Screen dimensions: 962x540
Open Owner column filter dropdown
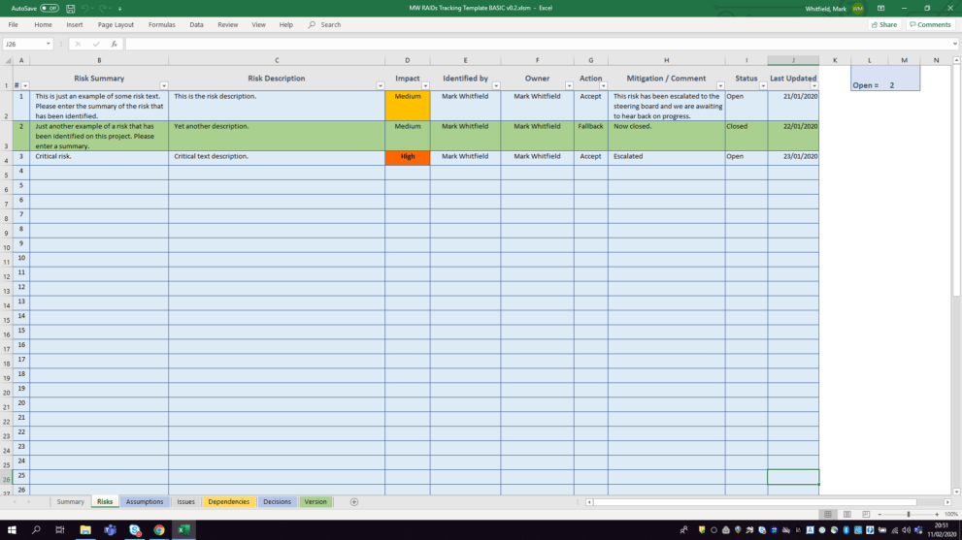tap(569, 86)
